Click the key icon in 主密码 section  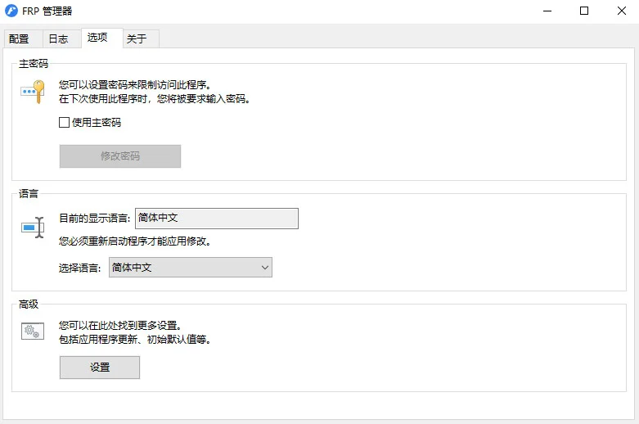point(33,92)
